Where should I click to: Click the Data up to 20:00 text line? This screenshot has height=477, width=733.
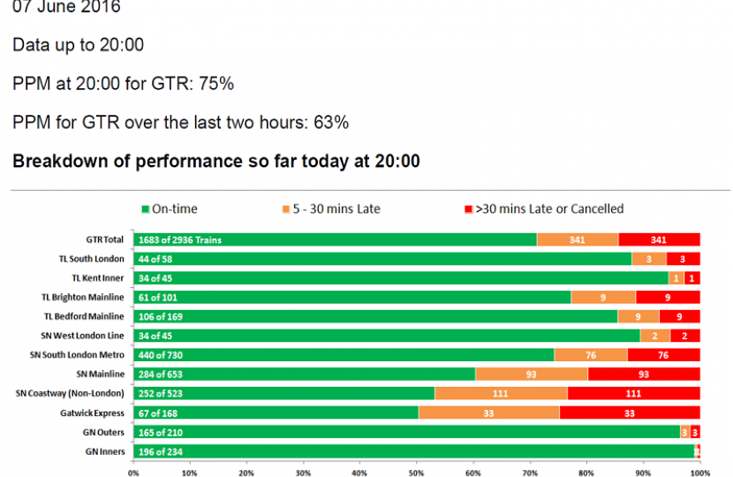(x=78, y=45)
